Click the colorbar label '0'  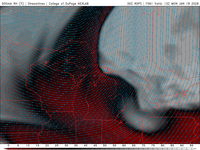point(8,145)
